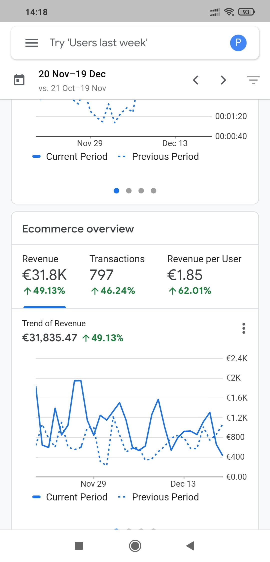Open the hamburger navigation menu
The image size is (270, 562).
31,43
